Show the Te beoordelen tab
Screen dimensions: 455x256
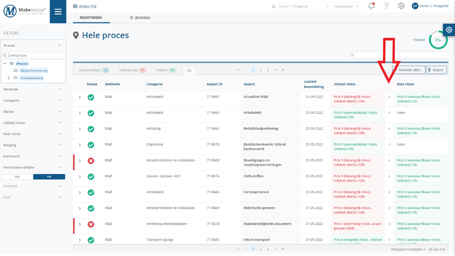click(94, 70)
